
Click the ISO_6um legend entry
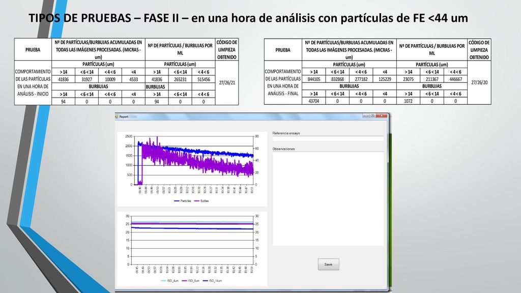[x=191, y=281]
